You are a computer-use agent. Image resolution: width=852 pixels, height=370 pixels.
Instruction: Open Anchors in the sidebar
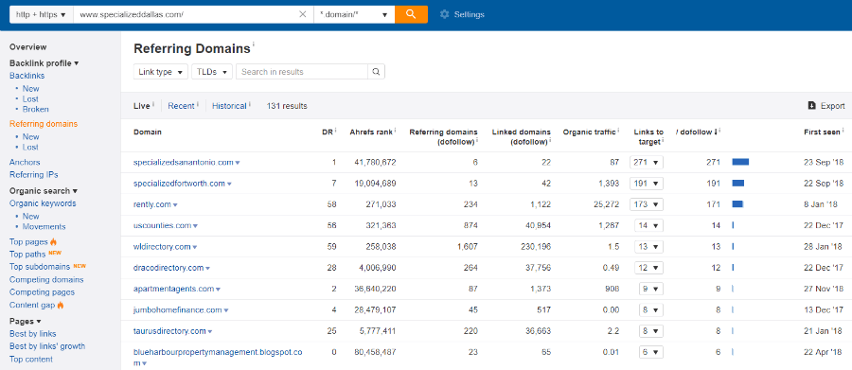coord(25,162)
